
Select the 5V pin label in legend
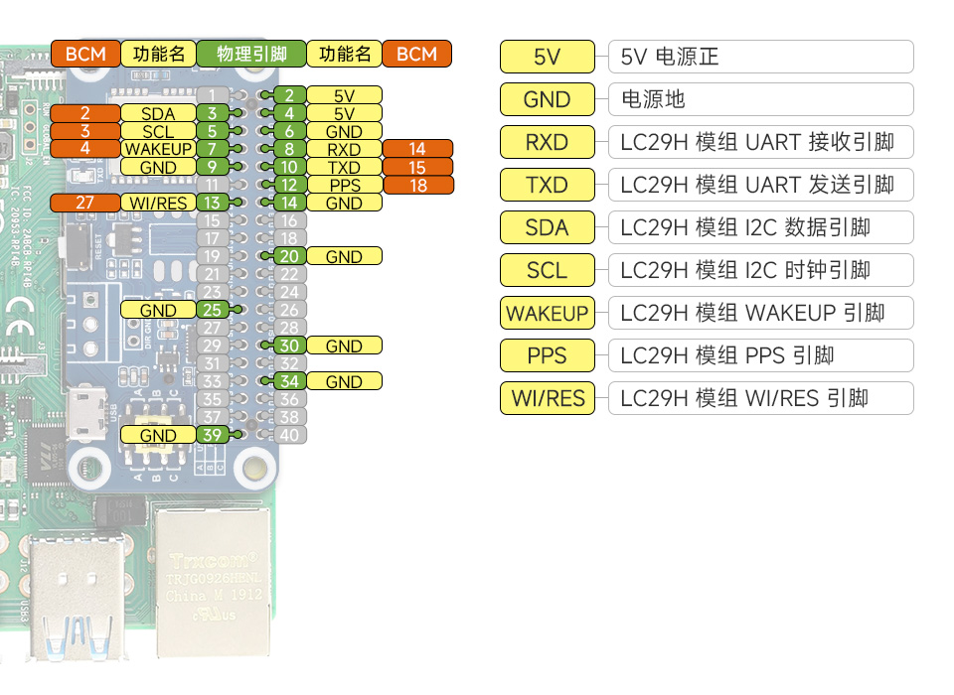coord(547,57)
